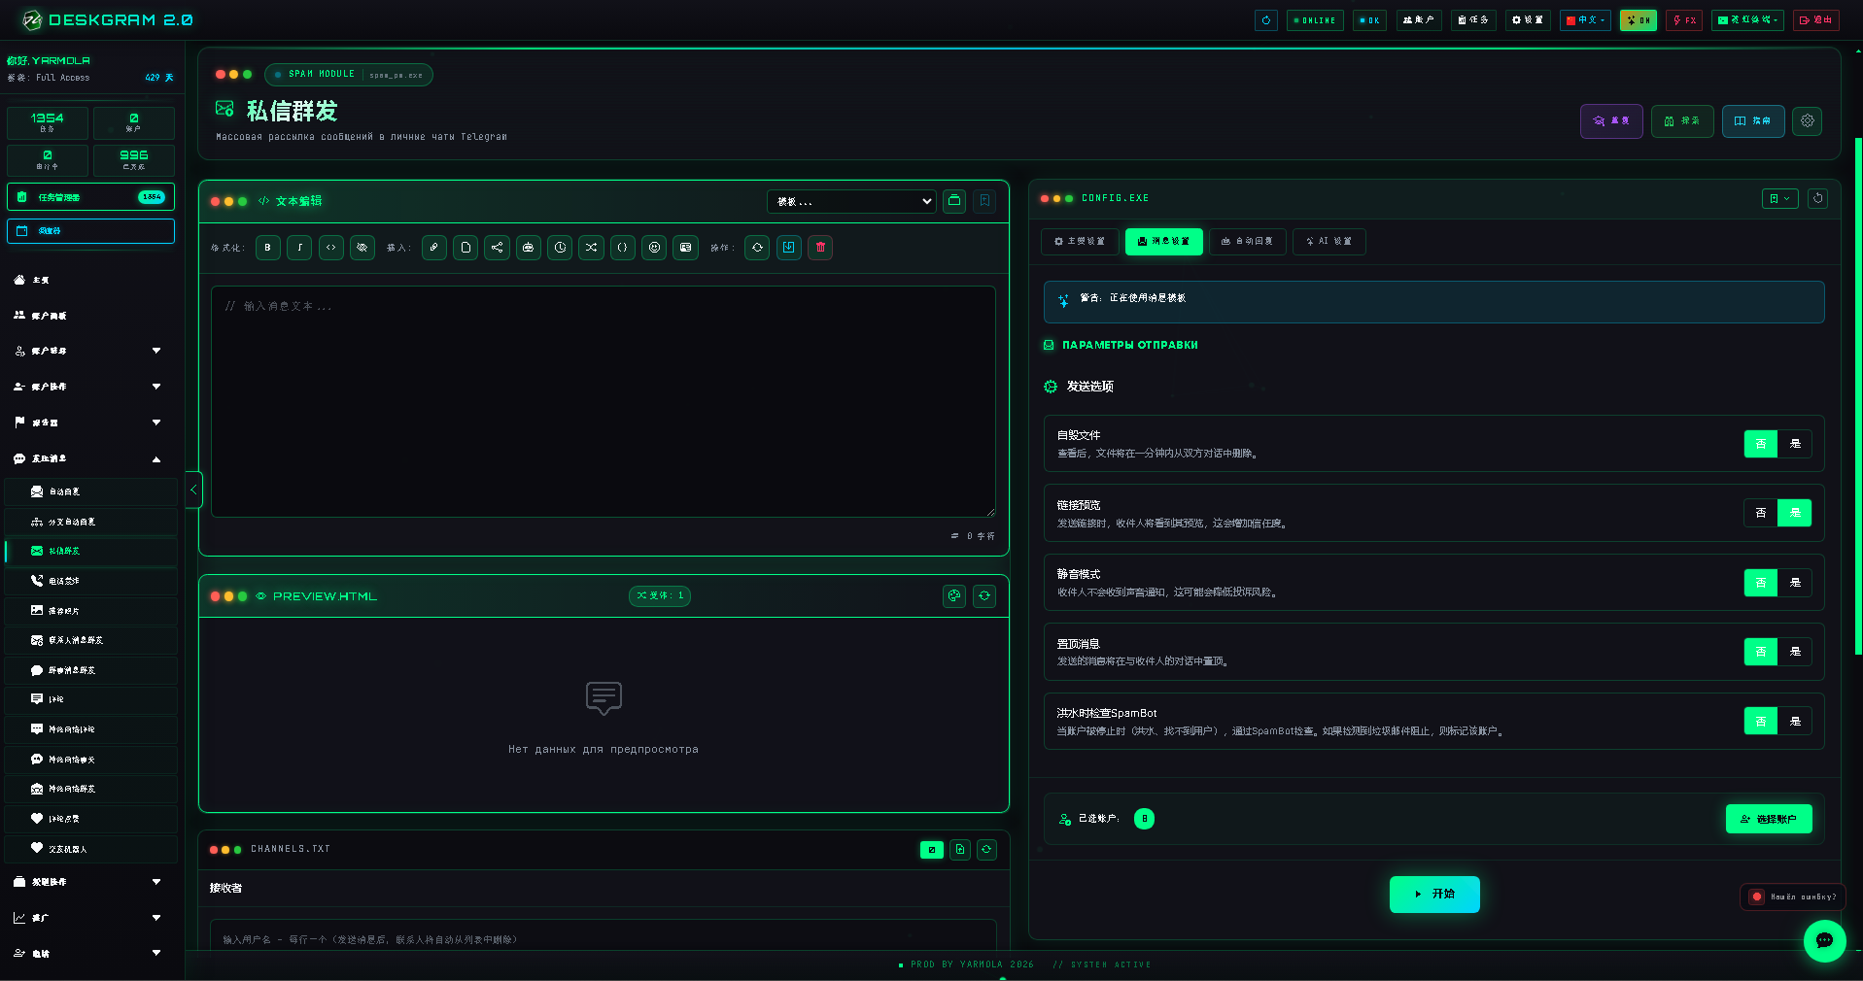
Task: Open palette icon in PREVIEW.HTML panel
Action: click(954, 596)
